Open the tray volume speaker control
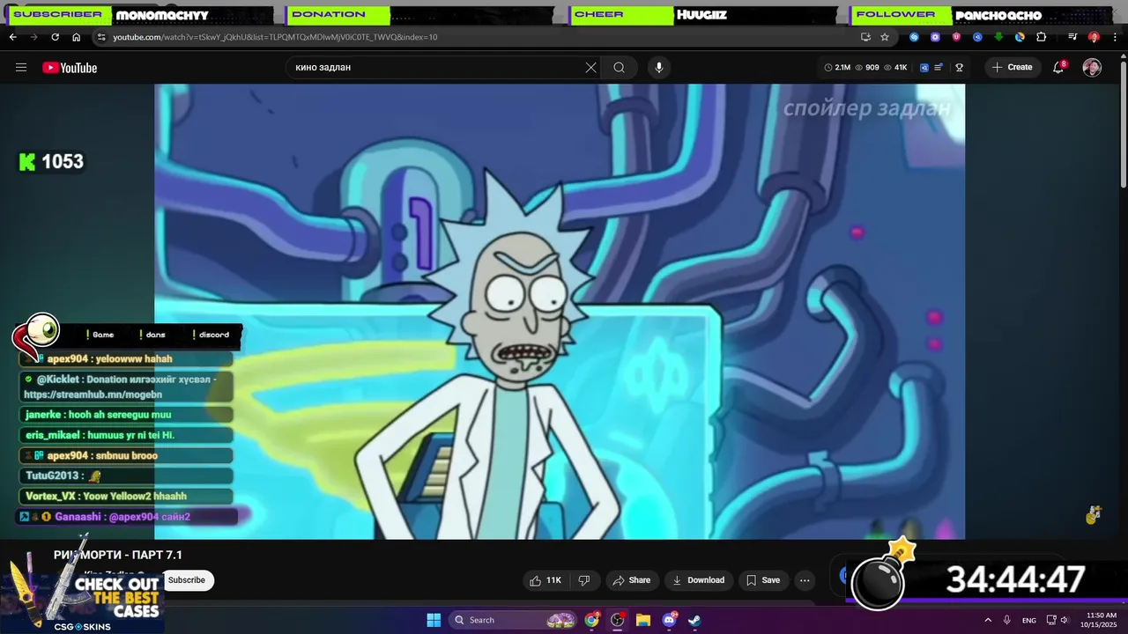The height and width of the screenshot is (634, 1128). pyautogui.click(x=1065, y=620)
